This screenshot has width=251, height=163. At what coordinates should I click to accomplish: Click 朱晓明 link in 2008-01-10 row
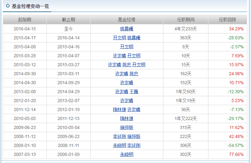coord(120,145)
